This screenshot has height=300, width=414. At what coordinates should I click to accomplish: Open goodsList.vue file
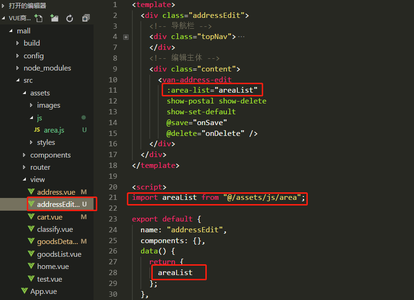59,254
